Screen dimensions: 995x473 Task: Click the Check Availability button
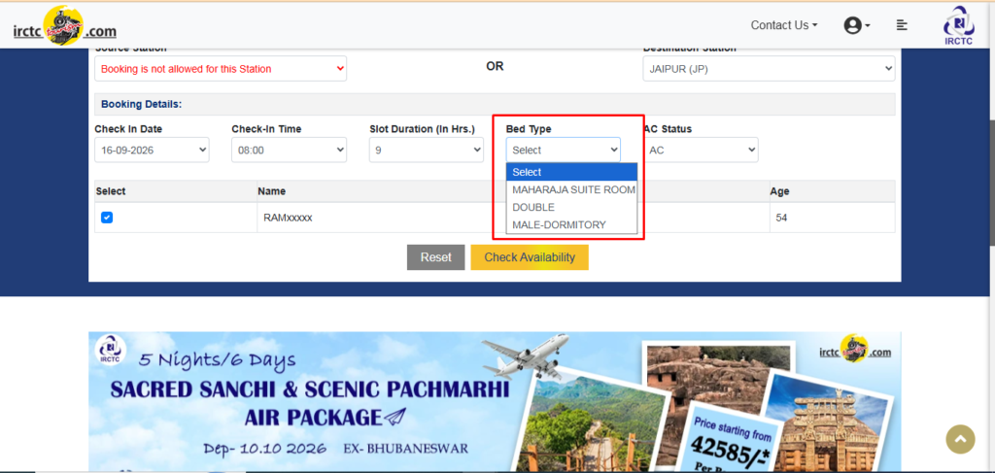(x=530, y=257)
